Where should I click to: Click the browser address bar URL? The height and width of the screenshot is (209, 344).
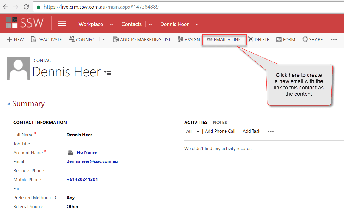pos(101,7)
